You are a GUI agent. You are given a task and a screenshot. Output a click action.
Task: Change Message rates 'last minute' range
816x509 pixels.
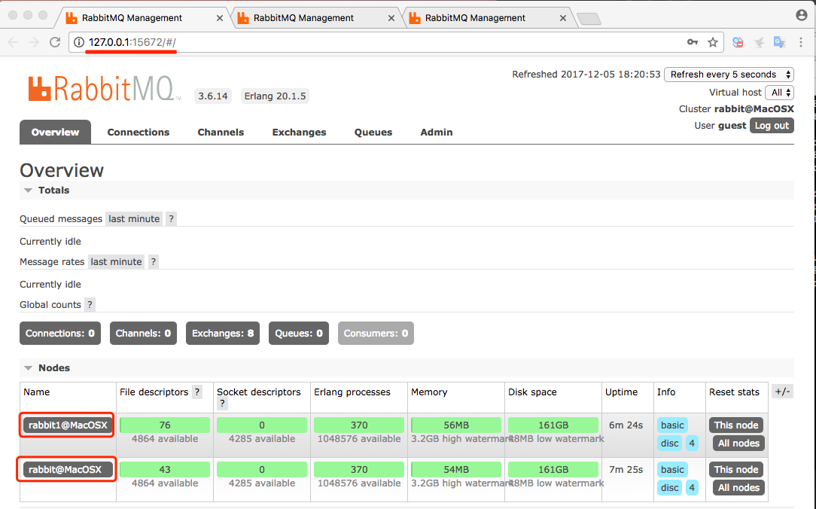(x=116, y=262)
